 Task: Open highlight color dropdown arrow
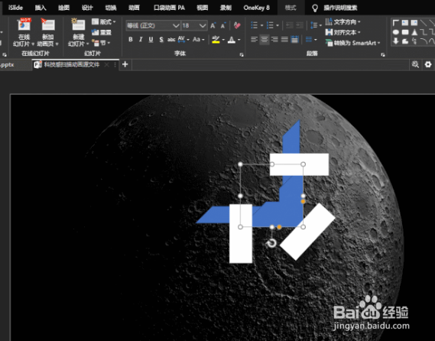coord(223,40)
